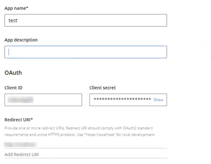Click the "App name*" label

(x=16, y=8)
